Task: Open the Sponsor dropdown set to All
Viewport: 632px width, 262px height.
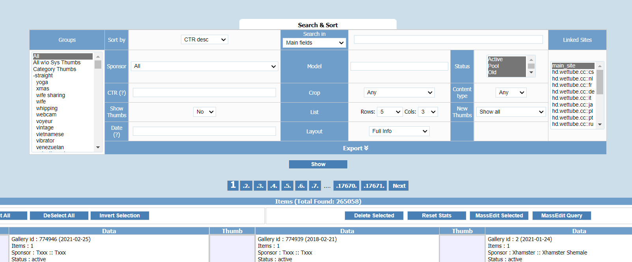Action: tap(204, 66)
